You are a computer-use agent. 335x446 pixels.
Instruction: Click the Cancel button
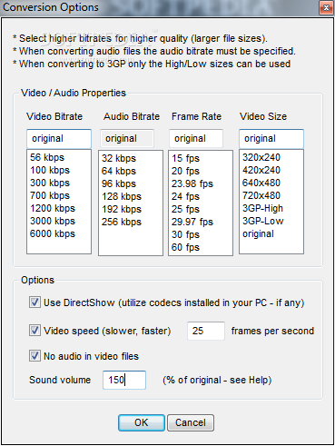191,422
